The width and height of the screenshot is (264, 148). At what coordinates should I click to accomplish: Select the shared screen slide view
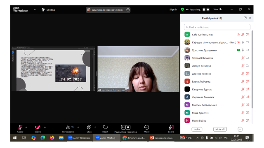[53, 69]
